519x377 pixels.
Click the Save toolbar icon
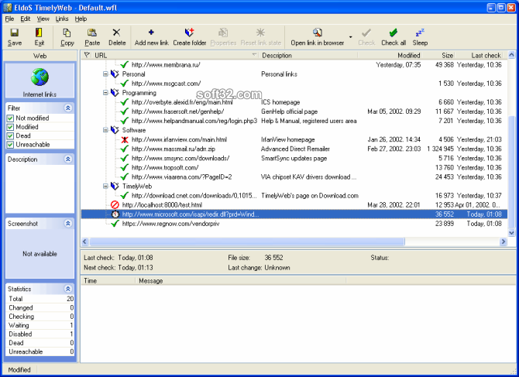point(14,33)
